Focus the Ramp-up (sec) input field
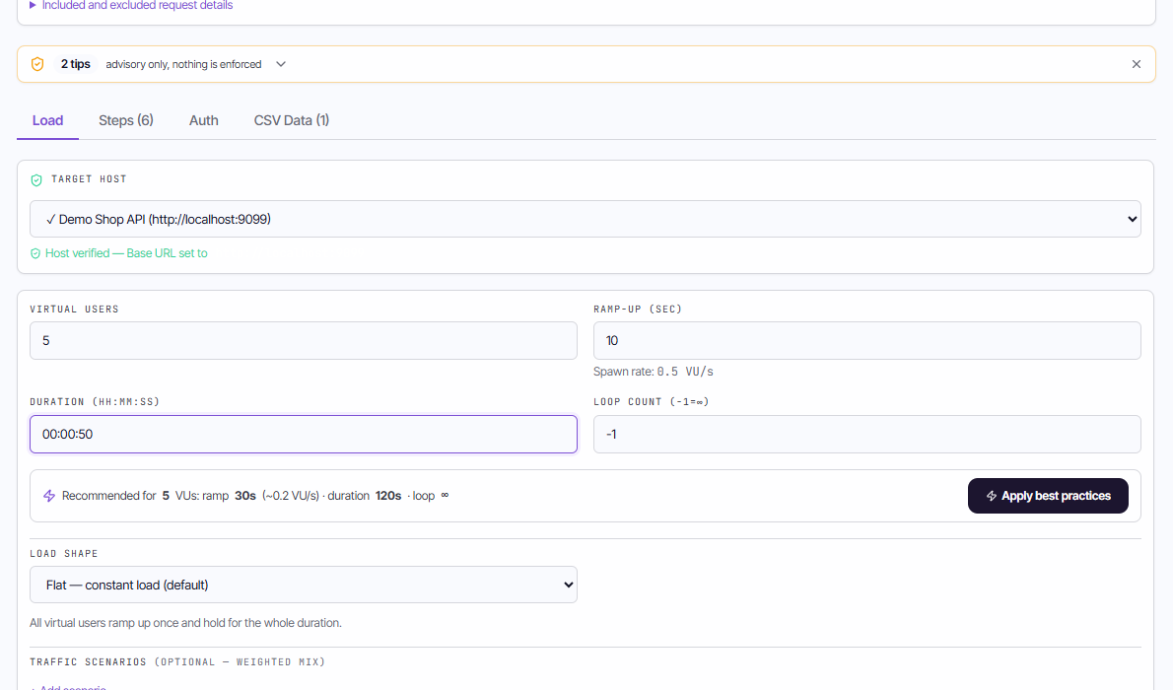 867,340
